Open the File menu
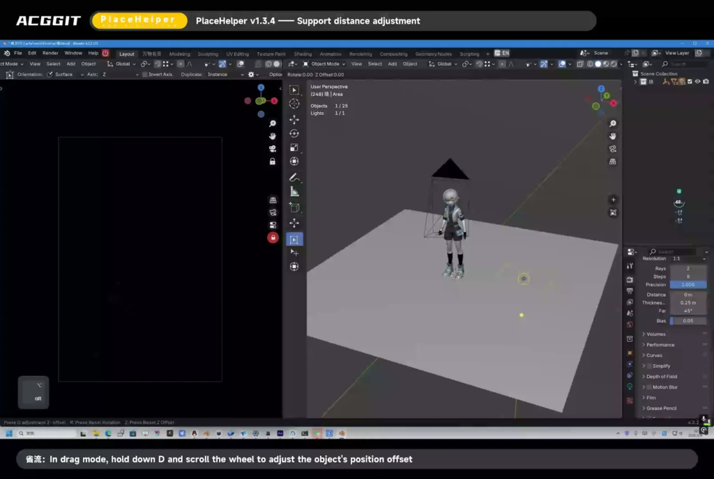Image resolution: width=714 pixels, height=479 pixels. (17, 53)
